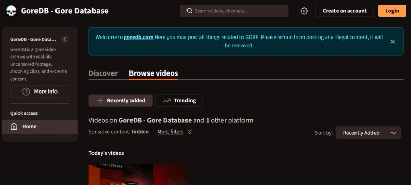The height and width of the screenshot is (185, 411).
Task: Click the question mark icon beside More info
Action: click(x=26, y=91)
